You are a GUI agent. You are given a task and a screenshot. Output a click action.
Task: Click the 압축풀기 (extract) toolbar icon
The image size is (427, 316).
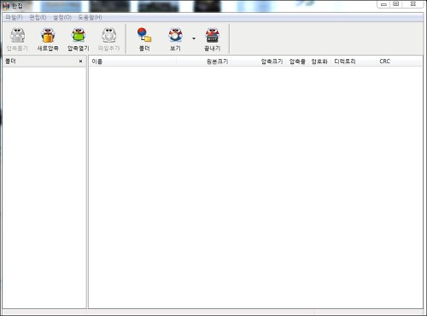pos(17,39)
